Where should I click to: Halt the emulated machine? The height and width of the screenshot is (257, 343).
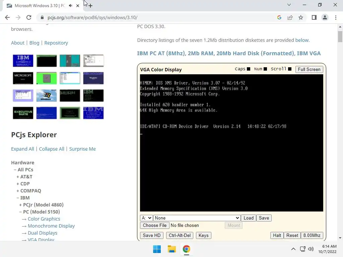(277, 235)
